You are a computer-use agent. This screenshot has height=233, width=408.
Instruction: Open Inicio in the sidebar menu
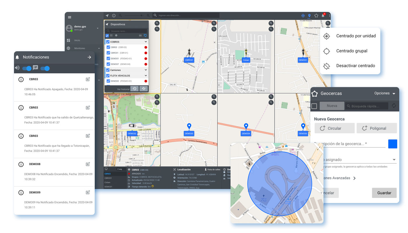coord(77,40)
